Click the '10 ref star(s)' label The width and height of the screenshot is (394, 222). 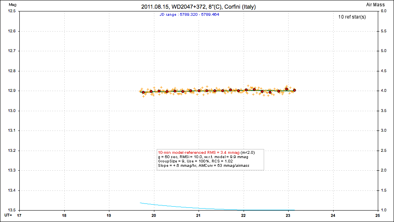click(x=352, y=17)
